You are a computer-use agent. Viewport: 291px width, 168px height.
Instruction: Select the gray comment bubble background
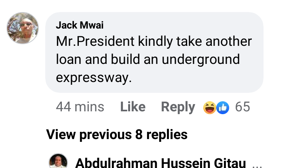154,52
